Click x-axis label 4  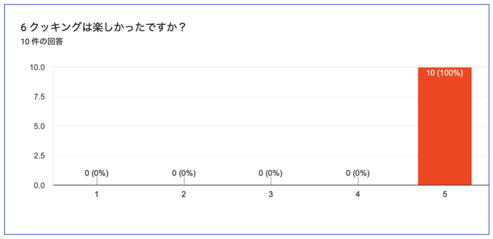tap(358, 195)
